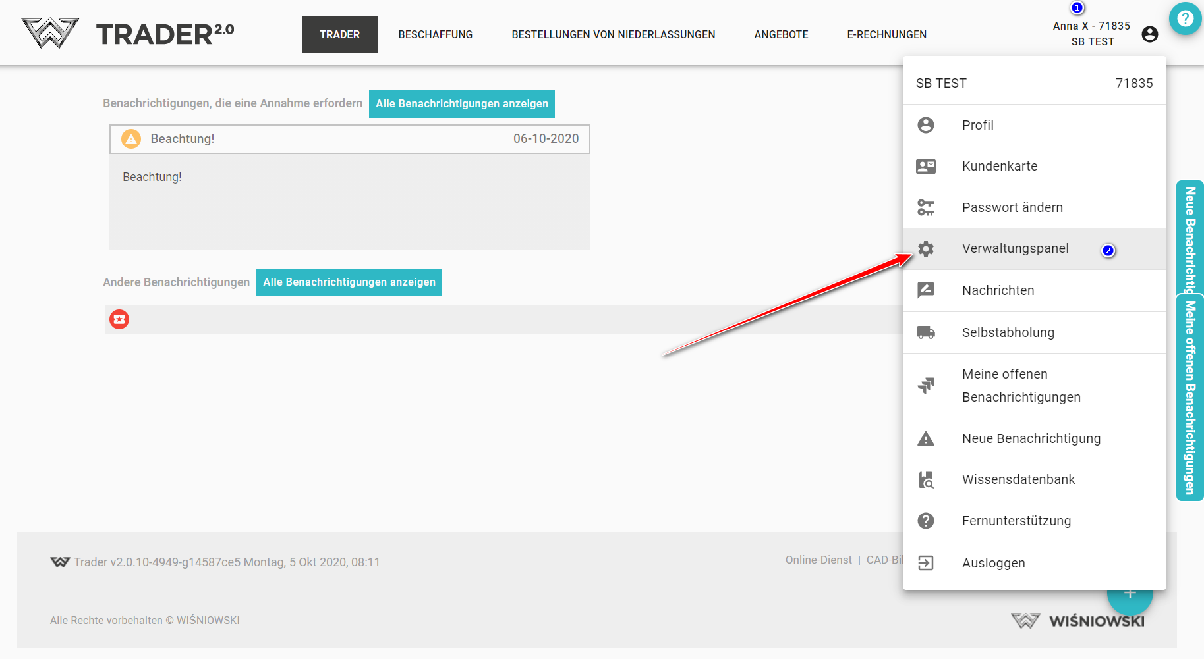Screen dimensions: 1204x659
Task: Switch to the E-Rechnungen tab
Action: 886,34
